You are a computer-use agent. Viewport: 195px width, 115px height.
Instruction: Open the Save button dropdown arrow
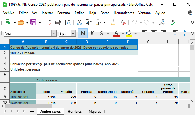(40, 22)
